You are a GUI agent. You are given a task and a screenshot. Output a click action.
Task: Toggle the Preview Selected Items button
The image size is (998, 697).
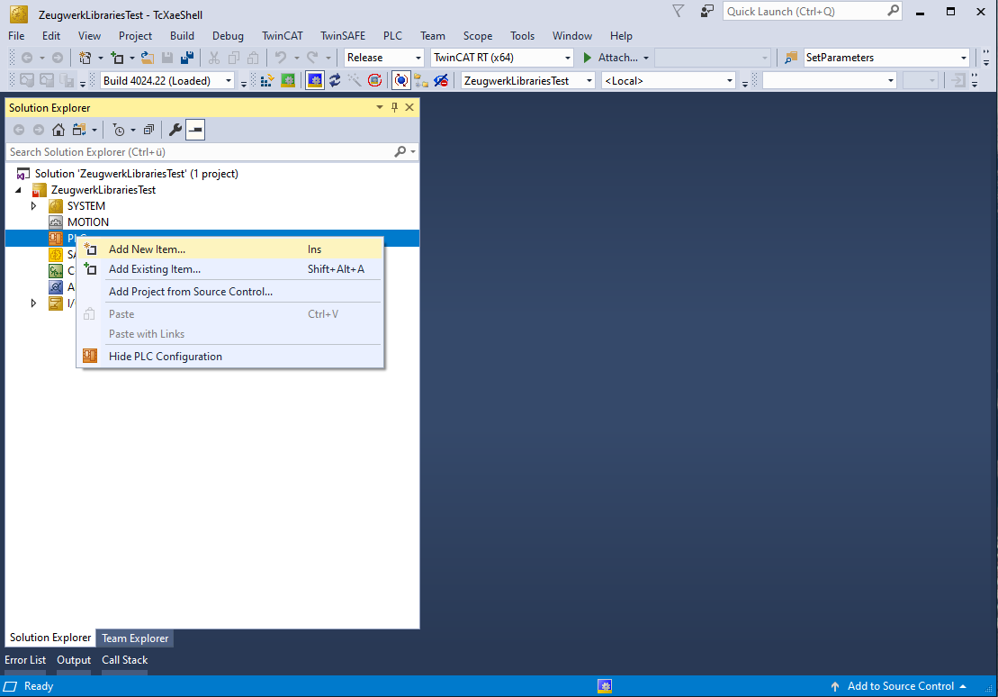[x=195, y=130]
